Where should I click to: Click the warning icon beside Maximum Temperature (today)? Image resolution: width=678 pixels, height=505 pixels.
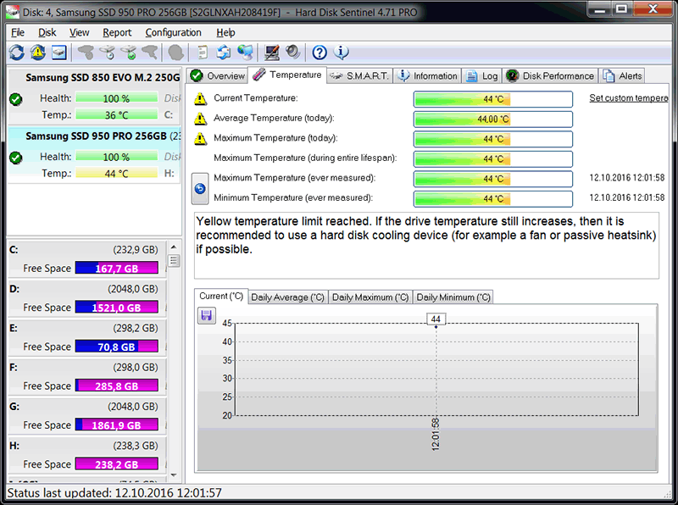pyautogui.click(x=200, y=138)
